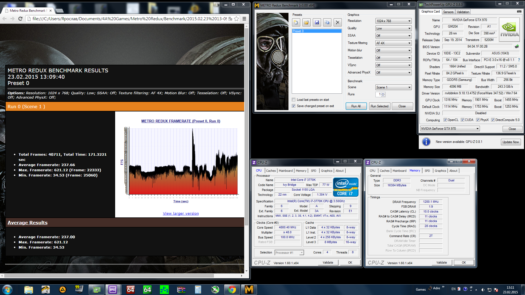This screenshot has height=295, width=525.
Task: Click GPU-Z screenshot camera icon
Action: point(519,11)
